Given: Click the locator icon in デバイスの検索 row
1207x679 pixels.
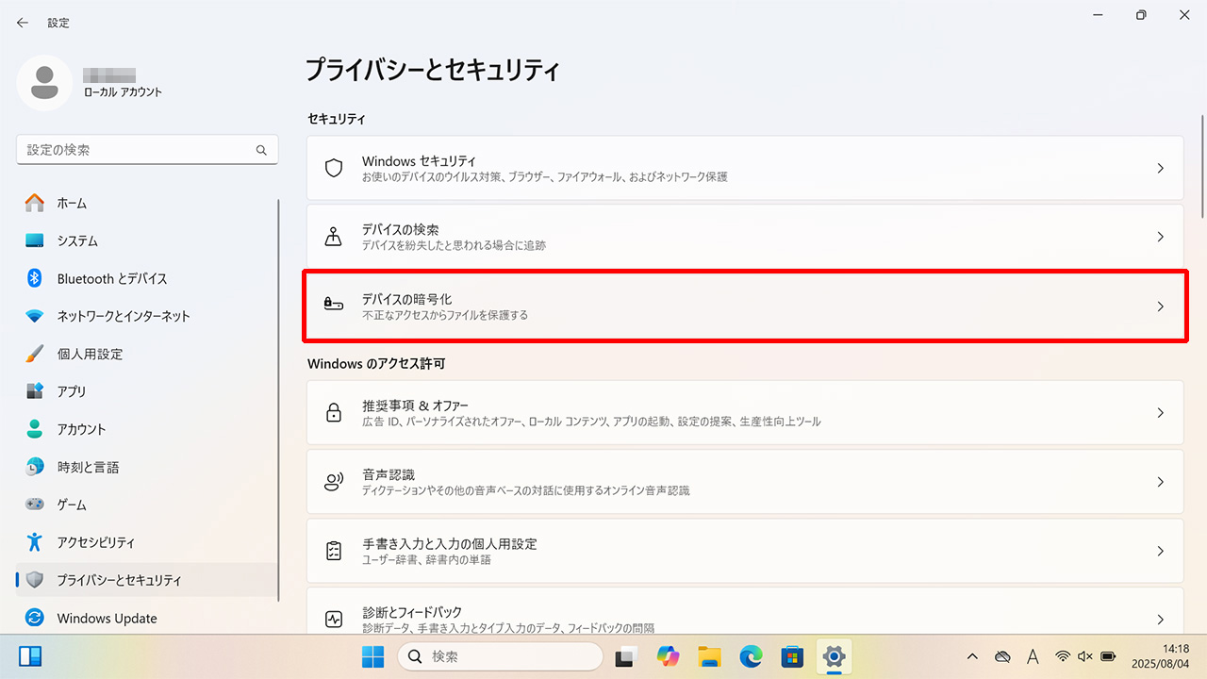Looking at the screenshot, I should (334, 237).
